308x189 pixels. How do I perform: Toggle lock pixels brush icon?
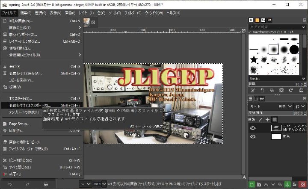tap(261, 120)
